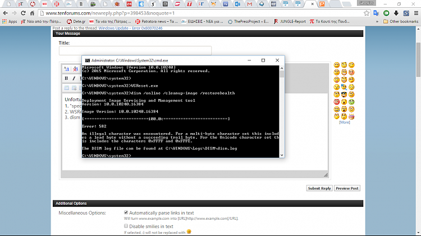Close the active browser tab
This screenshot has width=421, height=236.
click(312, 4)
